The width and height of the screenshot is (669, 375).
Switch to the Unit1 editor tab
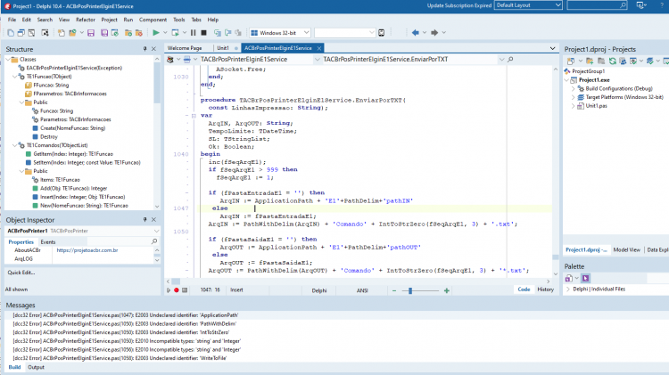(x=223, y=48)
